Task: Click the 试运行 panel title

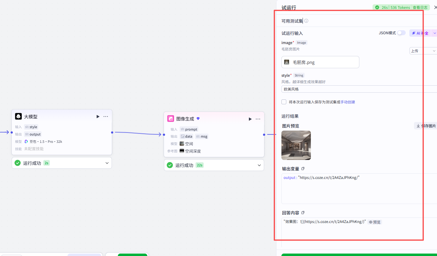Action: click(289, 8)
